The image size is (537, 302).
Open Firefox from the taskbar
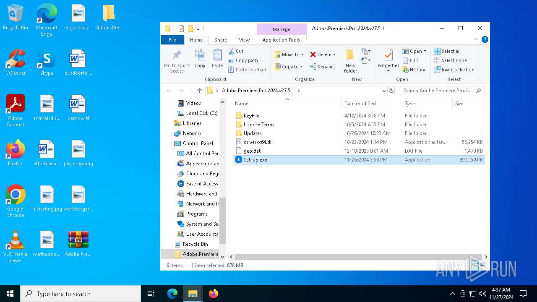(x=214, y=294)
